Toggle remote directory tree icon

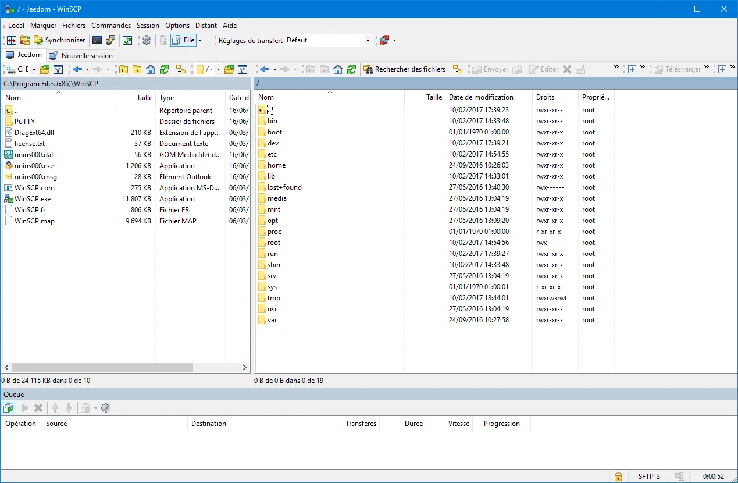coord(458,69)
